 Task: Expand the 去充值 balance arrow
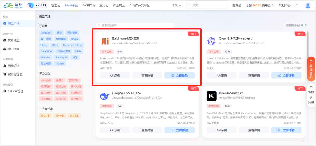(x=272, y=6)
